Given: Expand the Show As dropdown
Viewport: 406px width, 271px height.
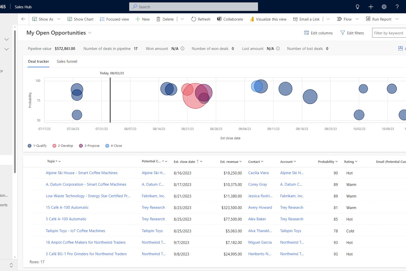Looking at the screenshot, I should 59,19.
